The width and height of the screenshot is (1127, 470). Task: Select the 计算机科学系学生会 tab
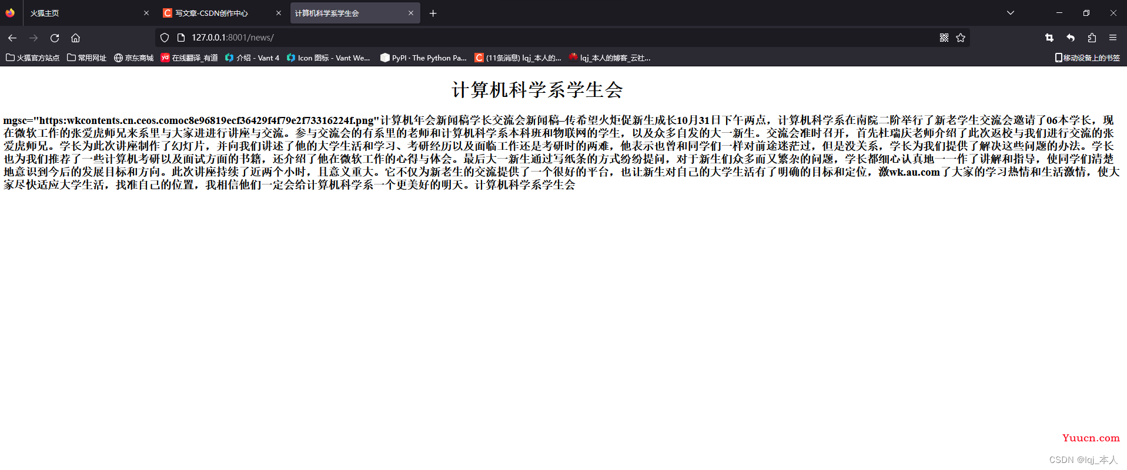tap(355, 13)
